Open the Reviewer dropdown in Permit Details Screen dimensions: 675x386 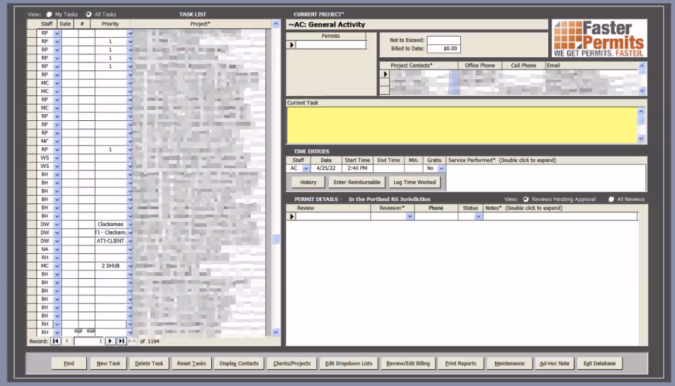[410, 216]
